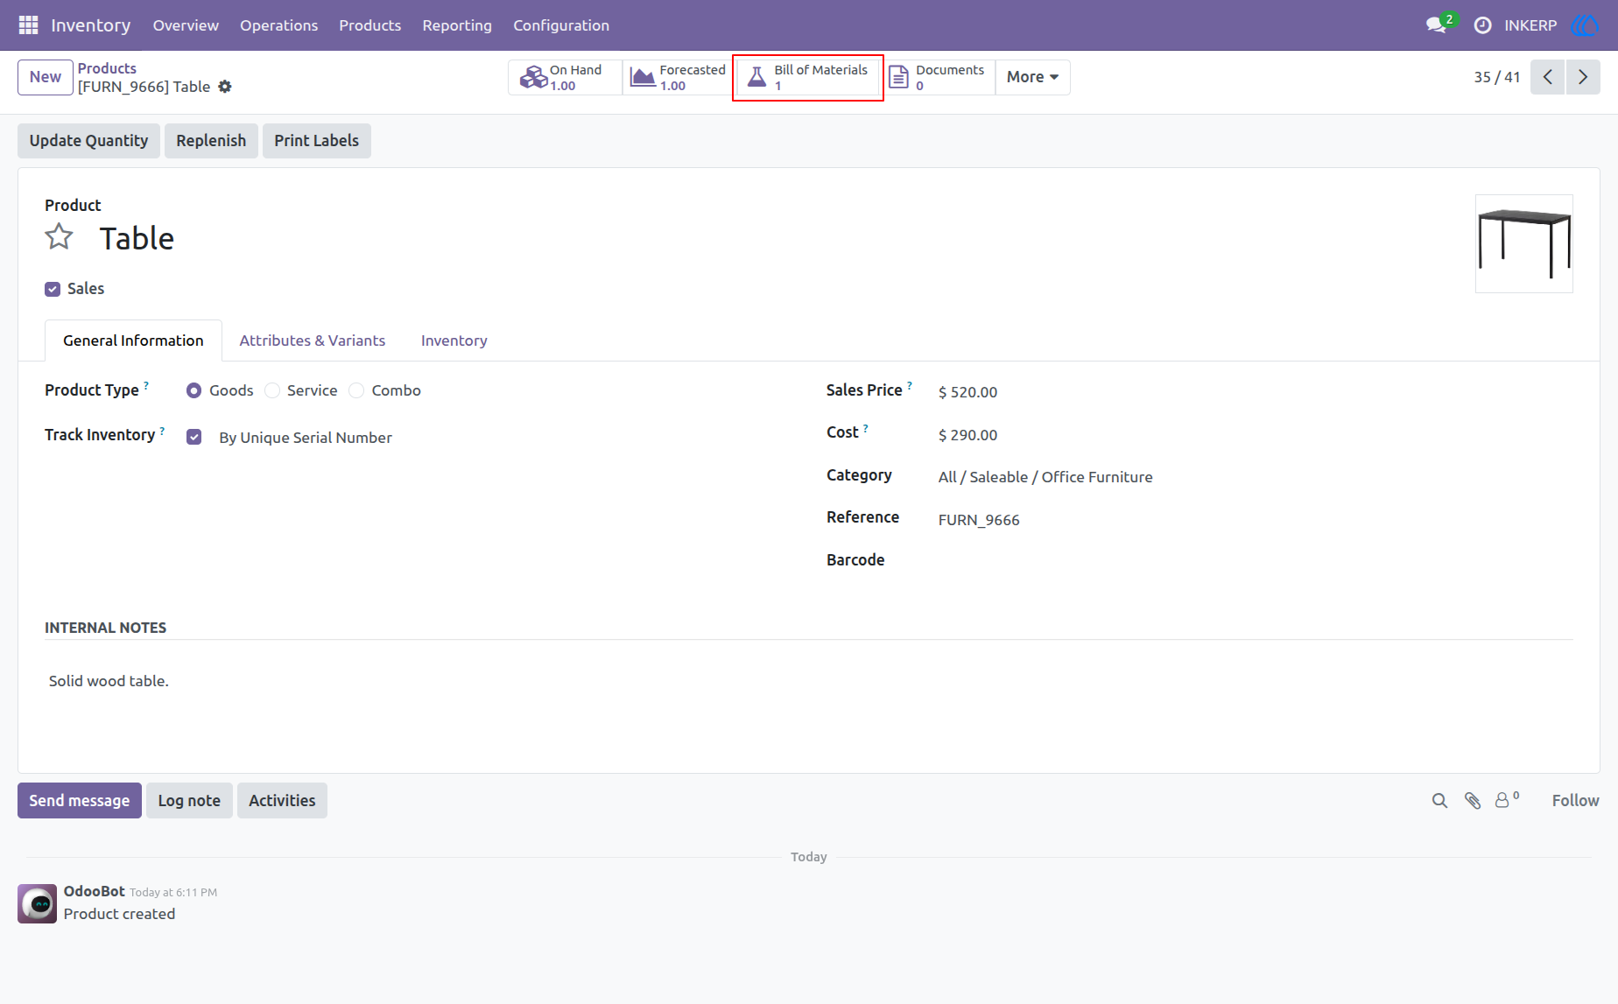The image size is (1618, 1004).
Task: Open the activities clock icon
Action: click(x=1482, y=25)
